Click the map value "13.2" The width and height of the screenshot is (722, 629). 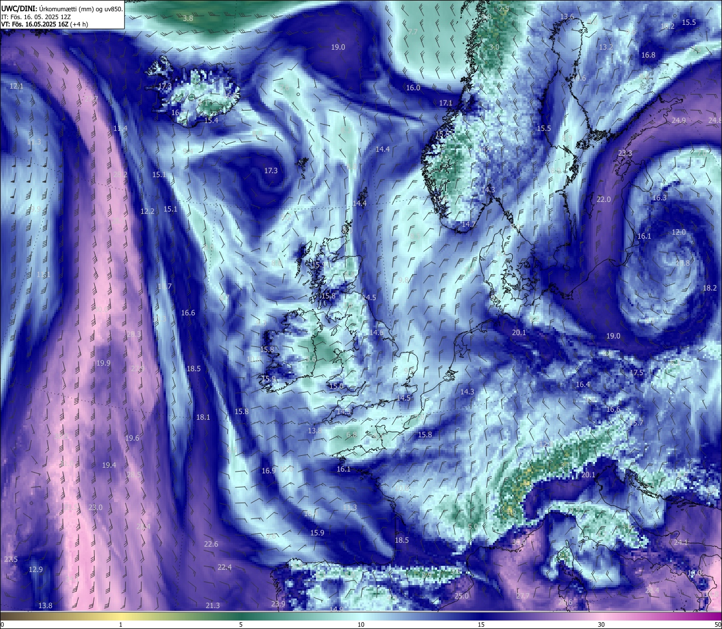point(606,47)
